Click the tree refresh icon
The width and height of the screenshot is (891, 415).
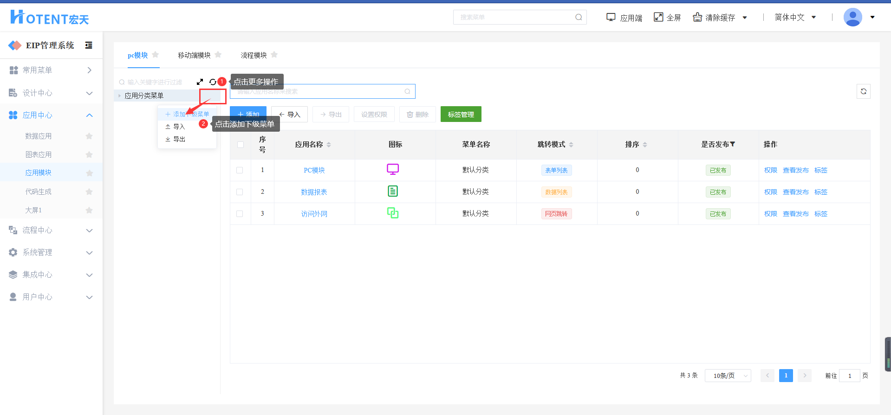pos(213,82)
